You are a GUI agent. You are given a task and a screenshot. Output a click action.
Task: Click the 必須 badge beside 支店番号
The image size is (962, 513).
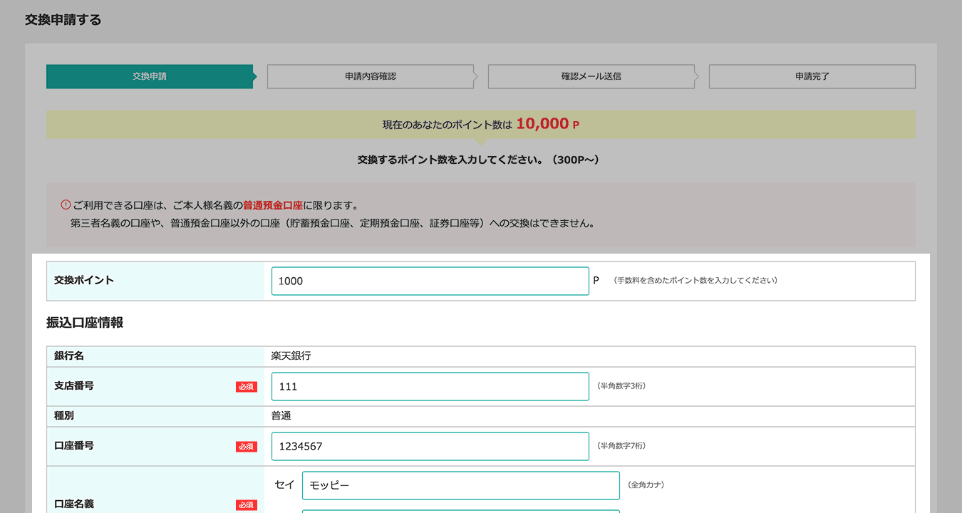tap(247, 387)
